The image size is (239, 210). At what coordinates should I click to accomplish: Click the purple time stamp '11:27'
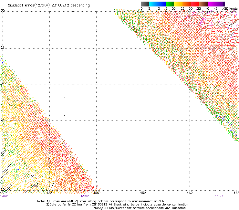pos(219,196)
